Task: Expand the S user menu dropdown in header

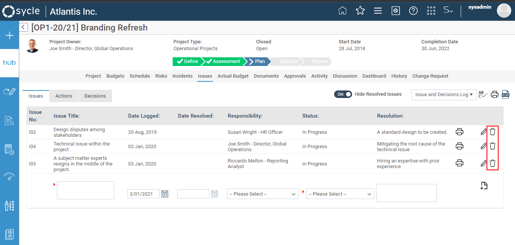Action: click(448, 11)
